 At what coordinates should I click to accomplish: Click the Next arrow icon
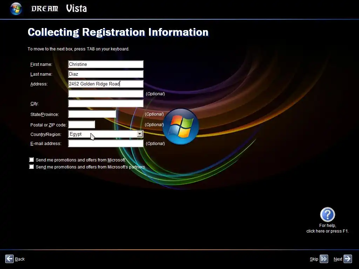pyautogui.click(x=348, y=259)
